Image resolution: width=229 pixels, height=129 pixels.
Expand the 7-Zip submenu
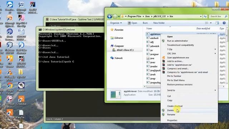tap(189, 49)
